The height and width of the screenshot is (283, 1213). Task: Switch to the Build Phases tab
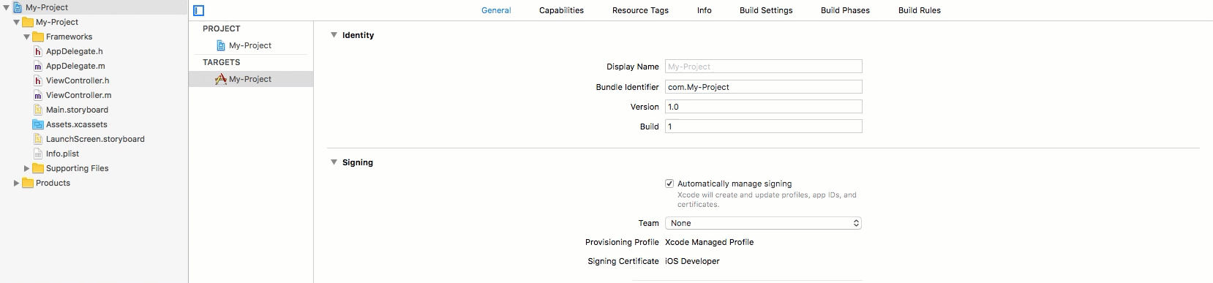(845, 10)
